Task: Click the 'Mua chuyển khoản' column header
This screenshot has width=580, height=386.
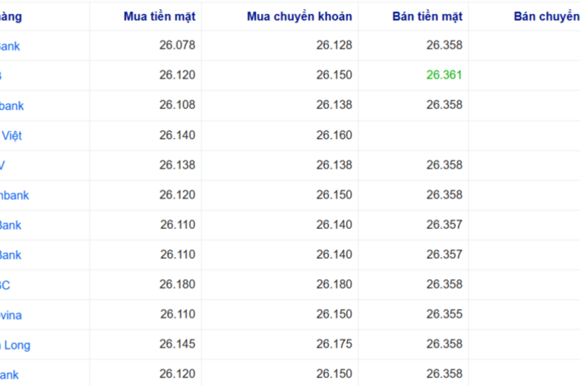Action: pos(299,17)
